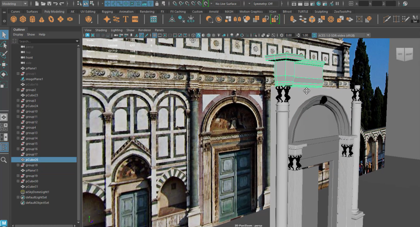420x227 pixels.
Task: Click the viewport exposure value field 0.00
Action: pos(289,35)
